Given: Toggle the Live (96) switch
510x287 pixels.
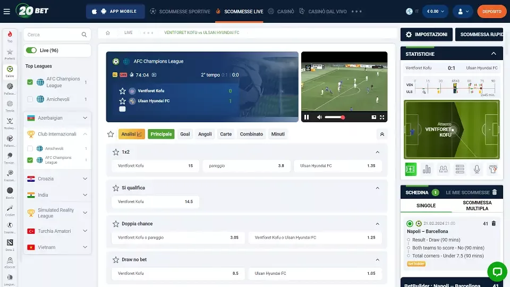Looking at the screenshot, I should 31,50.
